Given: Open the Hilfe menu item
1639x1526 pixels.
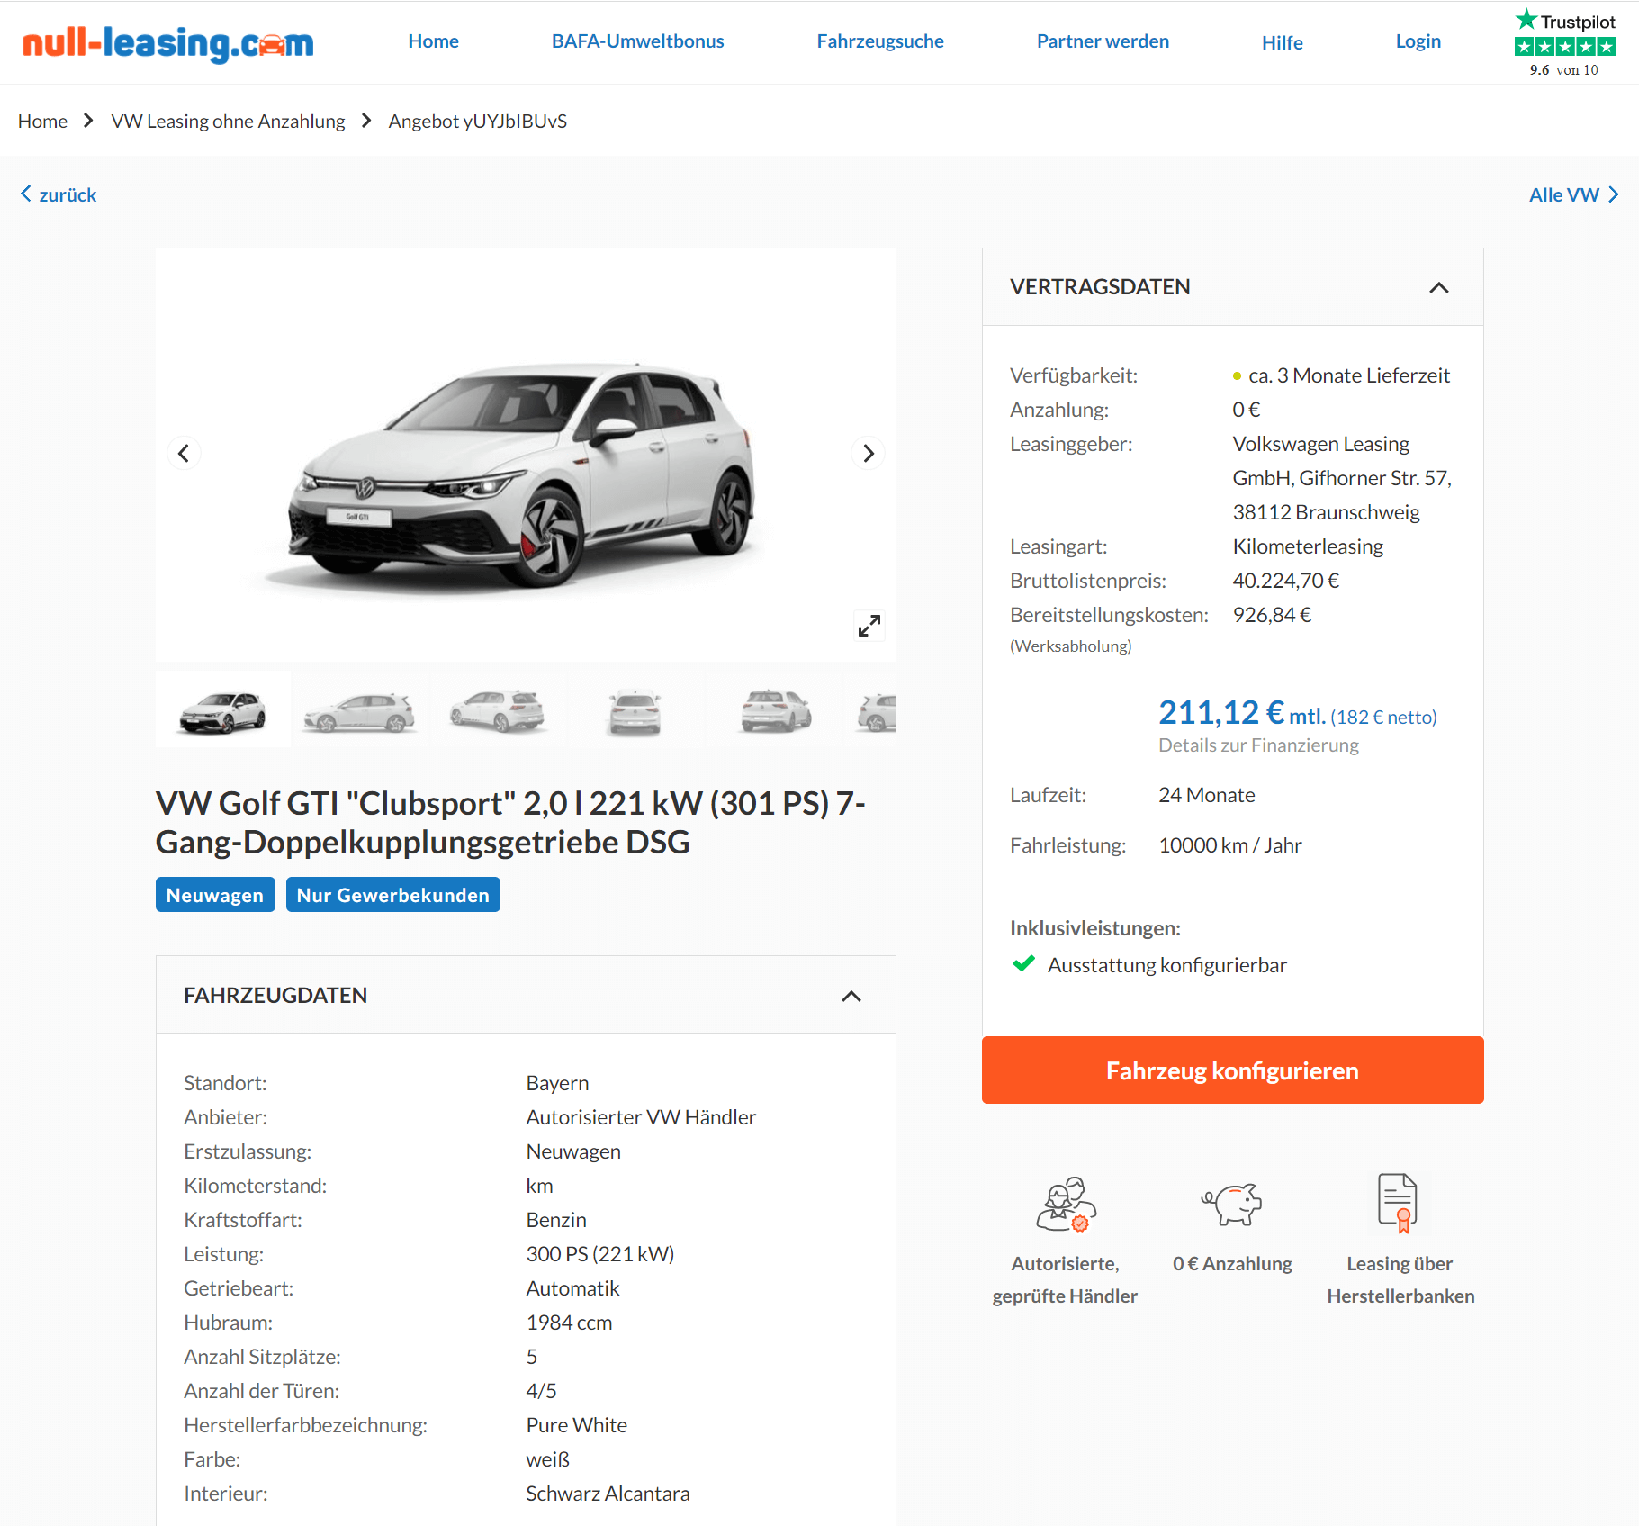Looking at the screenshot, I should point(1283,42).
